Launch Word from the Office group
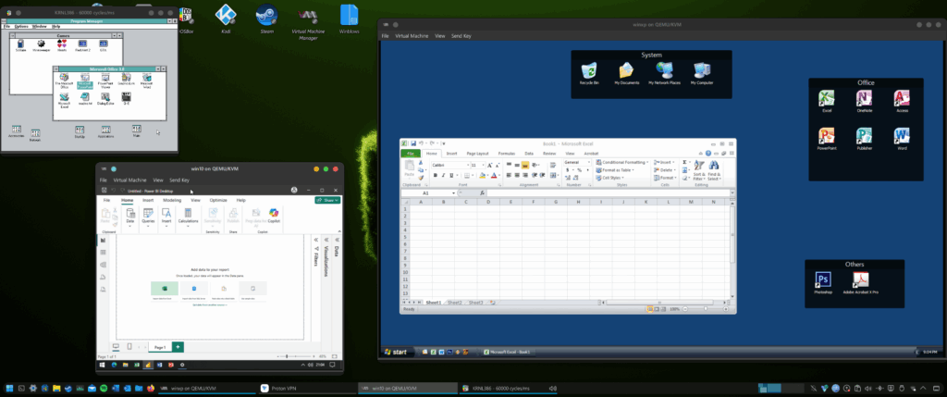The height and width of the screenshot is (397, 947). [x=902, y=139]
